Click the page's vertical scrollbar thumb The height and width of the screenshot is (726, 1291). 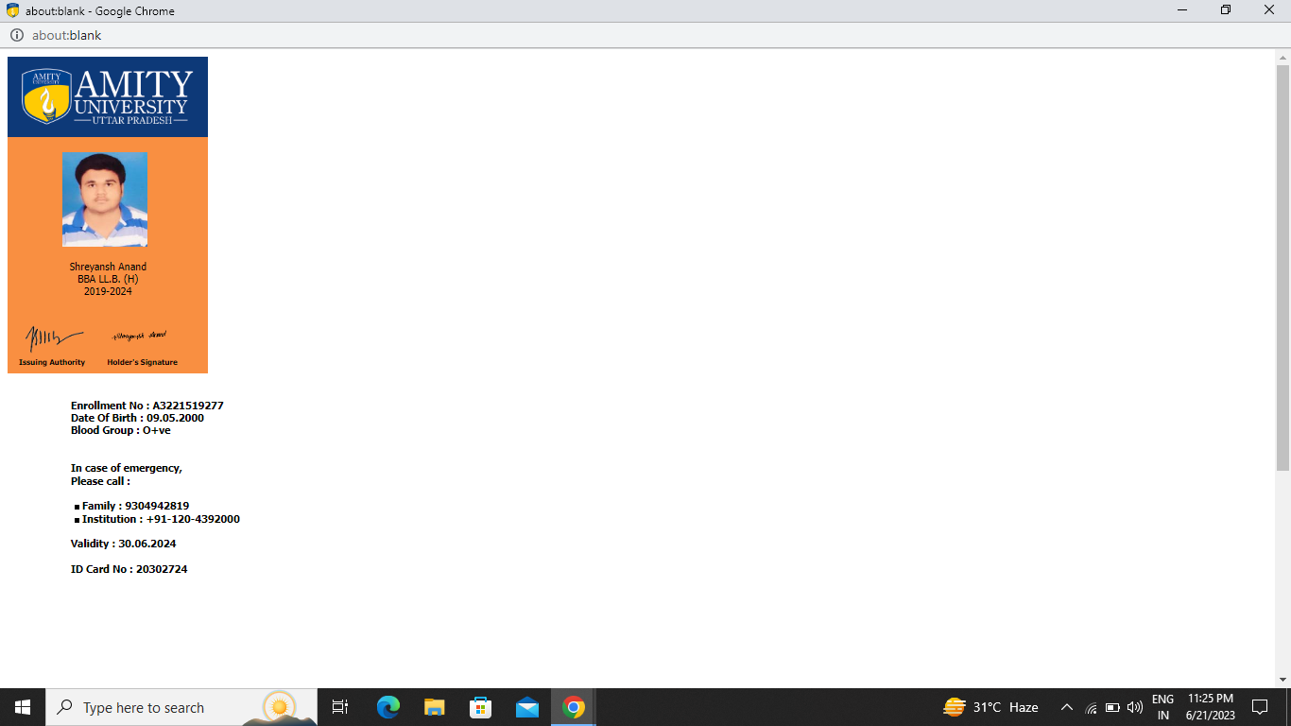(1282, 268)
